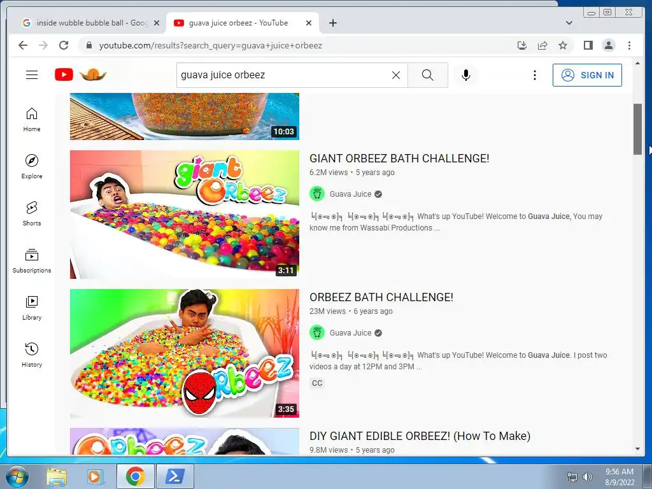
Task: Open History in sidebar
Action: pos(32,355)
